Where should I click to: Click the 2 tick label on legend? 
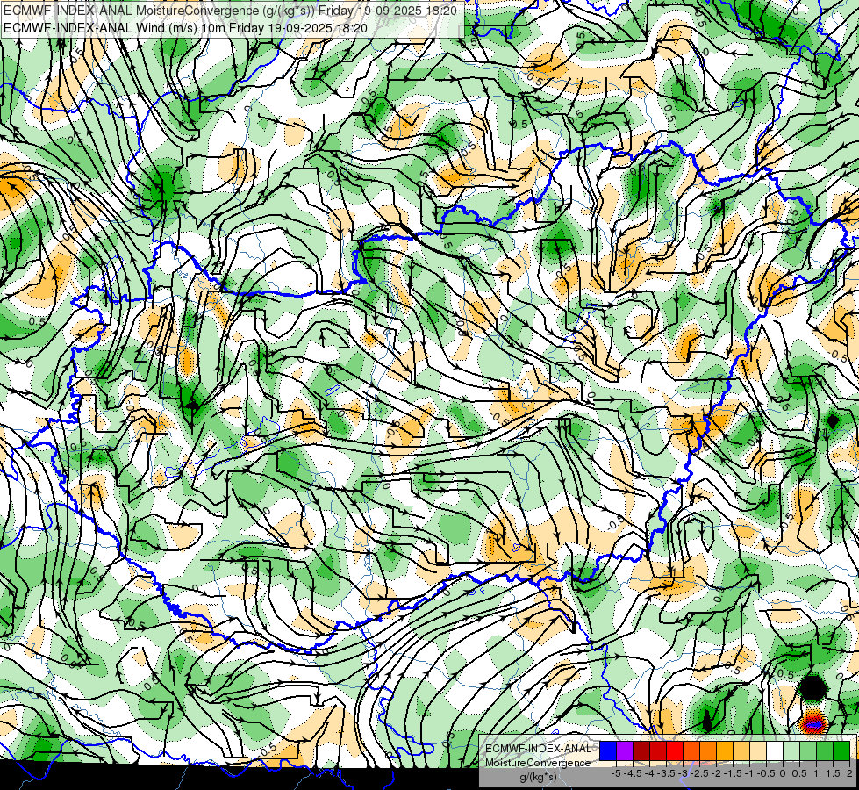click(x=849, y=773)
